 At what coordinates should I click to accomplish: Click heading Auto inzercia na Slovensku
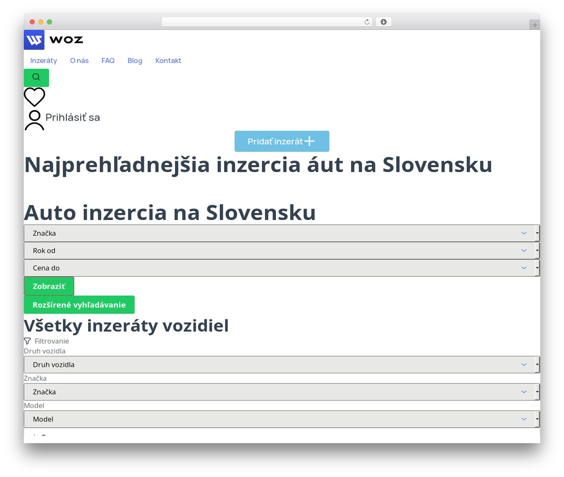[x=170, y=213]
